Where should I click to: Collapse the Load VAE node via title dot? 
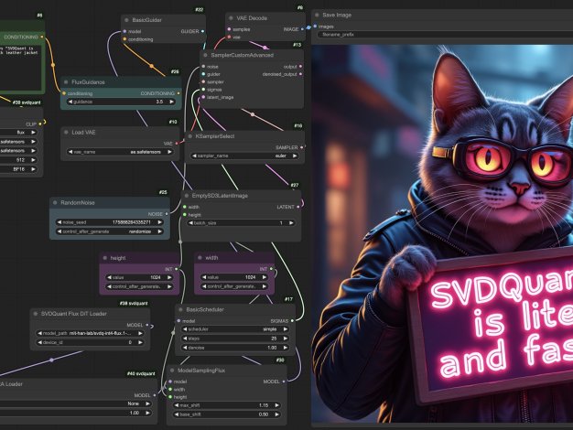pyautogui.click(x=66, y=133)
